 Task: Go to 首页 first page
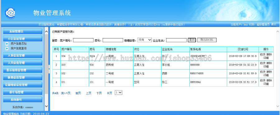coord(78,93)
